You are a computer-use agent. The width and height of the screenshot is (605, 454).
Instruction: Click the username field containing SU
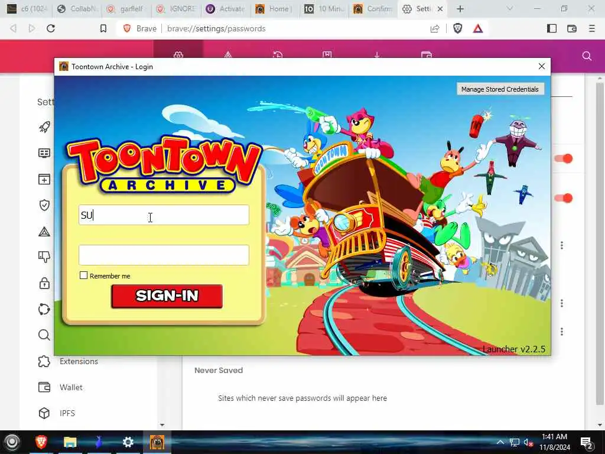pyautogui.click(x=164, y=215)
